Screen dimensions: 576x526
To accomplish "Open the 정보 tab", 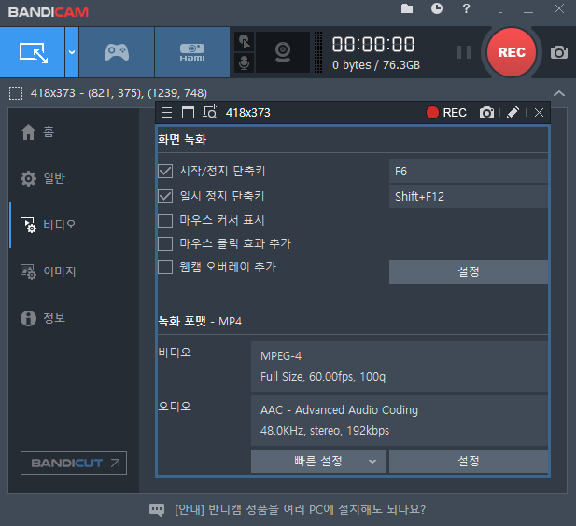I will pos(43,318).
